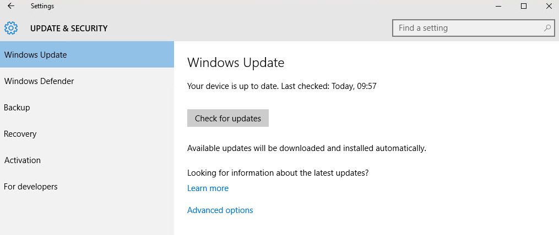Switch to the Backup section
The width and height of the screenshot is (559, 235).
(87, 108)
